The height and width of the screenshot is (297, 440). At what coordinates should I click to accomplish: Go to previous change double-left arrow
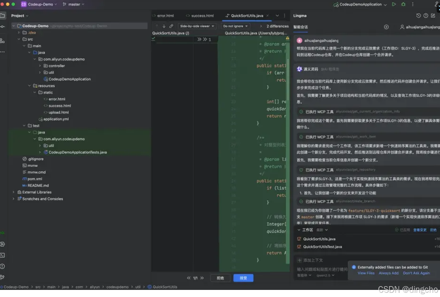click(x=189, y=278)
